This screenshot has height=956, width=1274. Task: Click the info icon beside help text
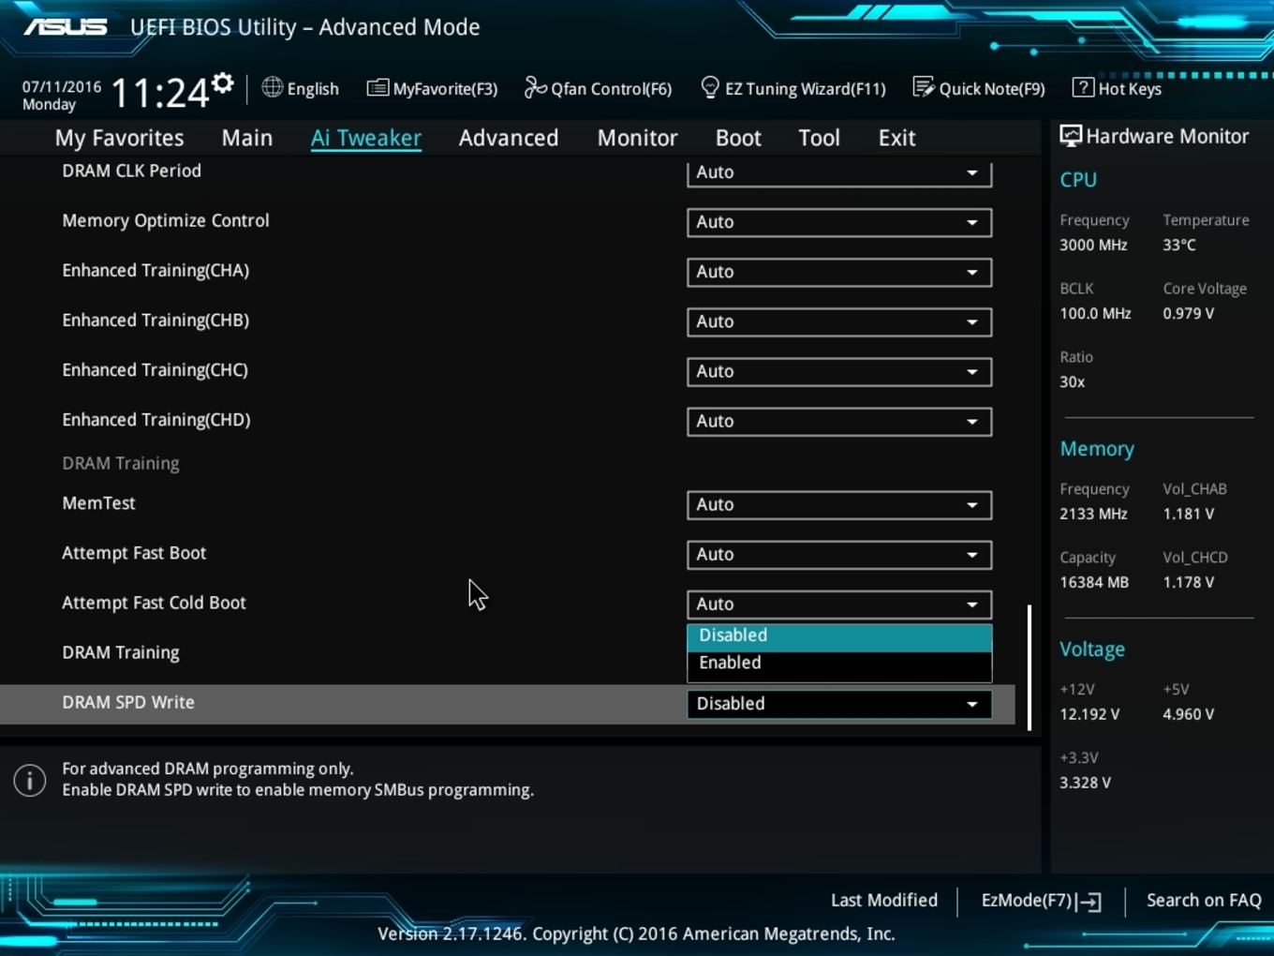click(30, 780)
